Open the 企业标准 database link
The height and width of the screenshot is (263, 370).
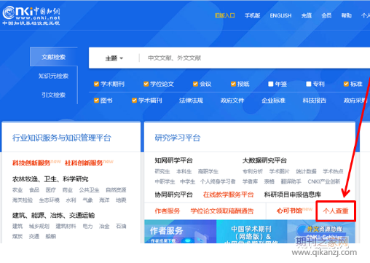pyautogui.click(x=273, y=101)
